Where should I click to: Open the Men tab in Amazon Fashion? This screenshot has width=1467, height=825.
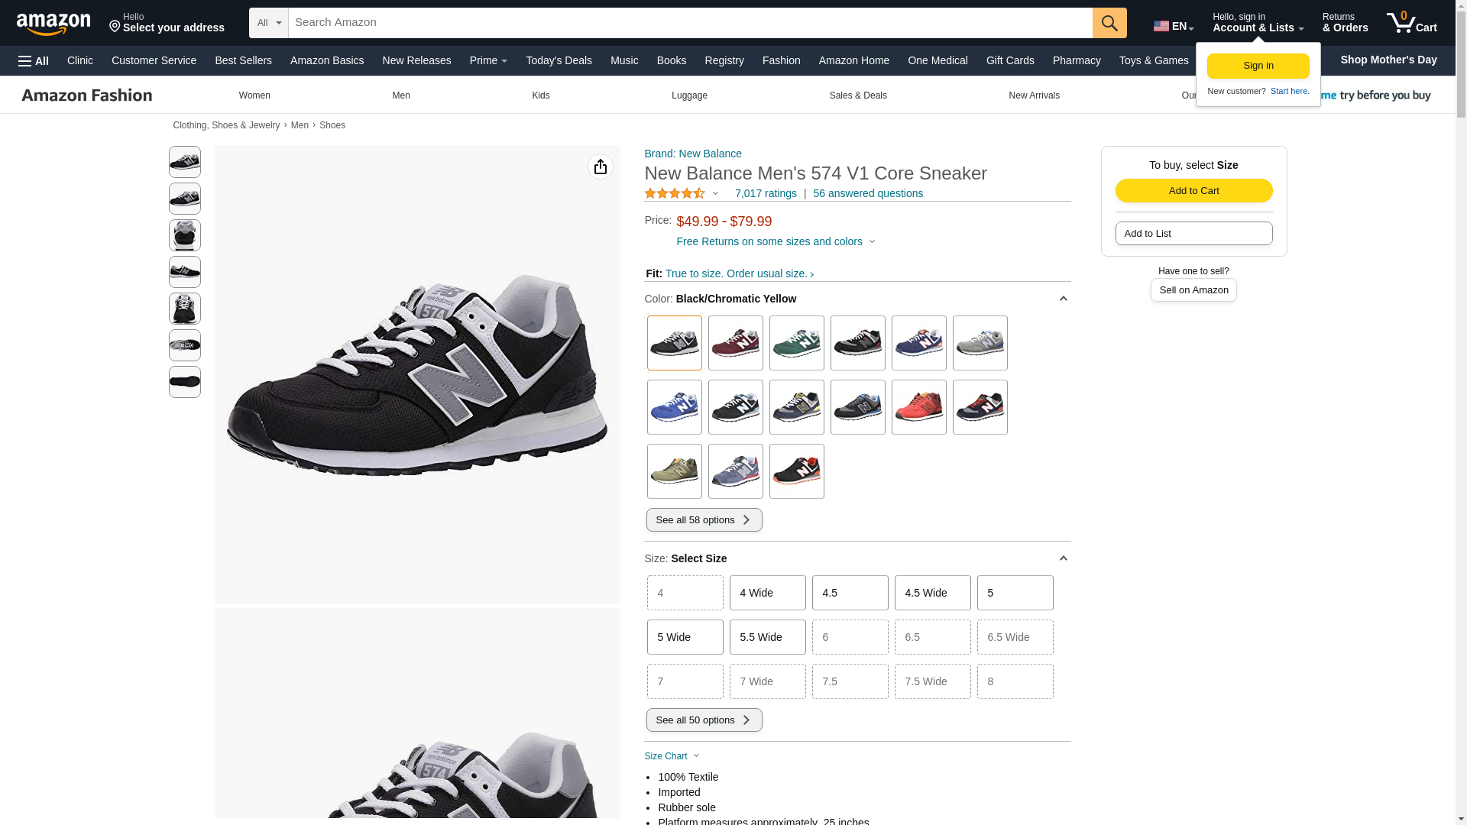[400, 95]
